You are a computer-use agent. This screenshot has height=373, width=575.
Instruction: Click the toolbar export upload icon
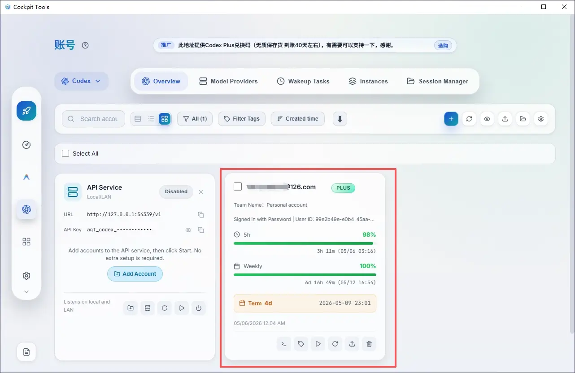tap(505, 119)
